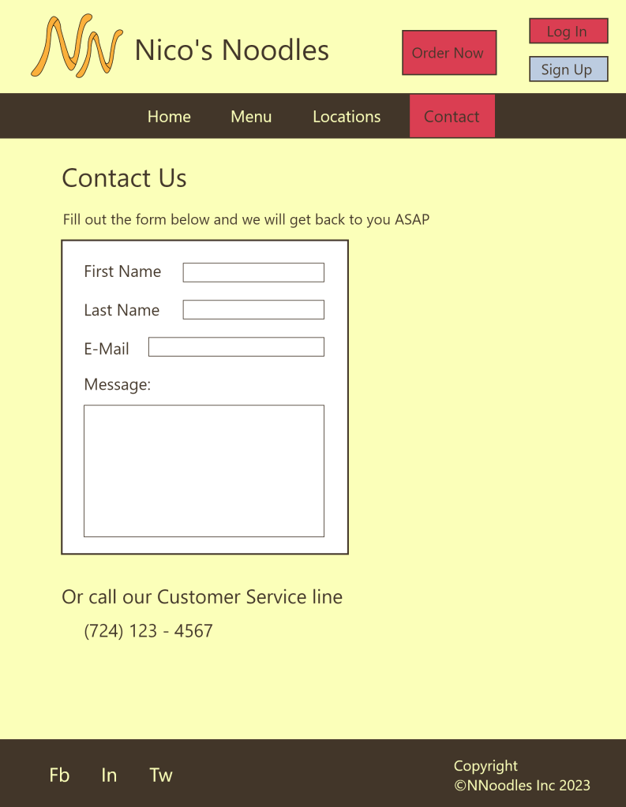Navigate to Locations in the navbar
Image resolution: width=626 pixels, height=807 pixels.
(x=347, y=117)
